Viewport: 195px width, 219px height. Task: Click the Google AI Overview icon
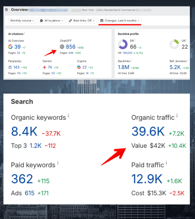pyautogui.click(x=10, y=47)
